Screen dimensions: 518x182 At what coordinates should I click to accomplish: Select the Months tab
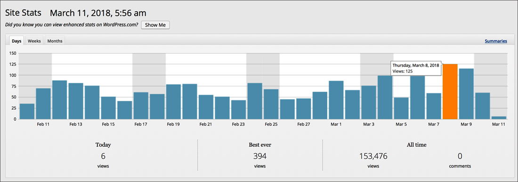pos(55,41)
